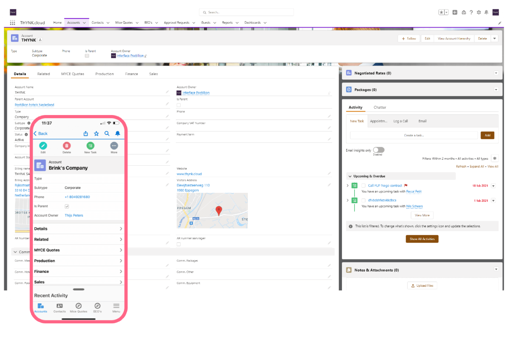Check the Is Parent box in header
This screenshot has height=337, width=506.
87,56
